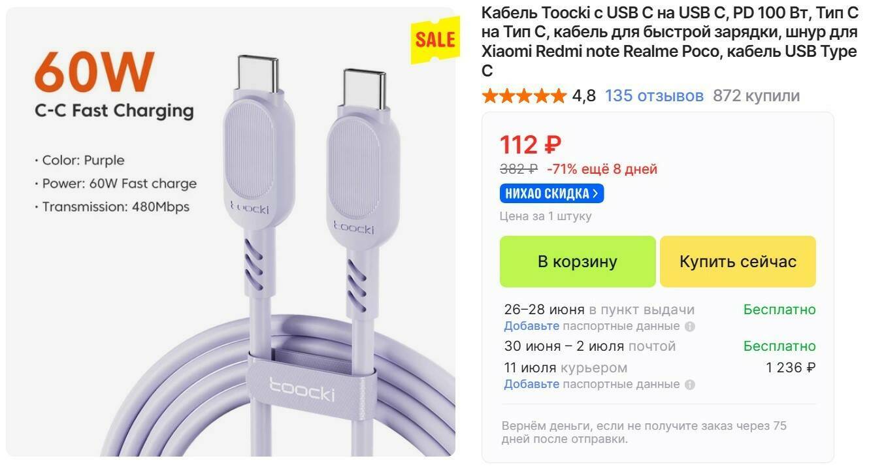Click the info icon beside pickup passport data

coord(690,327)
